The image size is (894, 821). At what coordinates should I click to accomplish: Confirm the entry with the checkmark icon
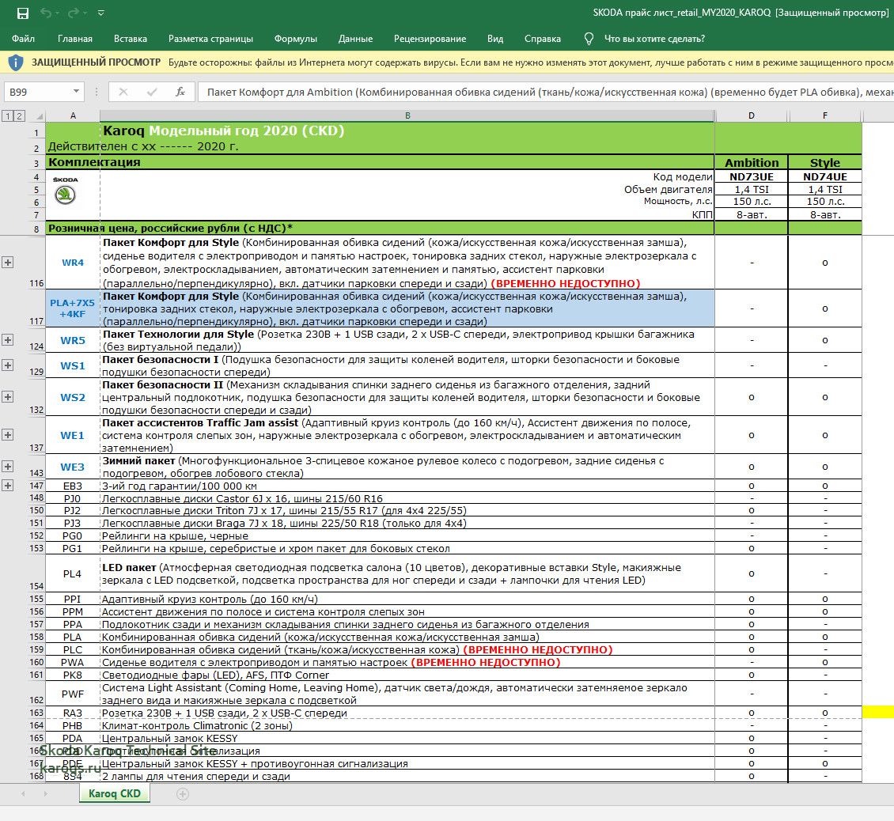(x=152, y=92)
